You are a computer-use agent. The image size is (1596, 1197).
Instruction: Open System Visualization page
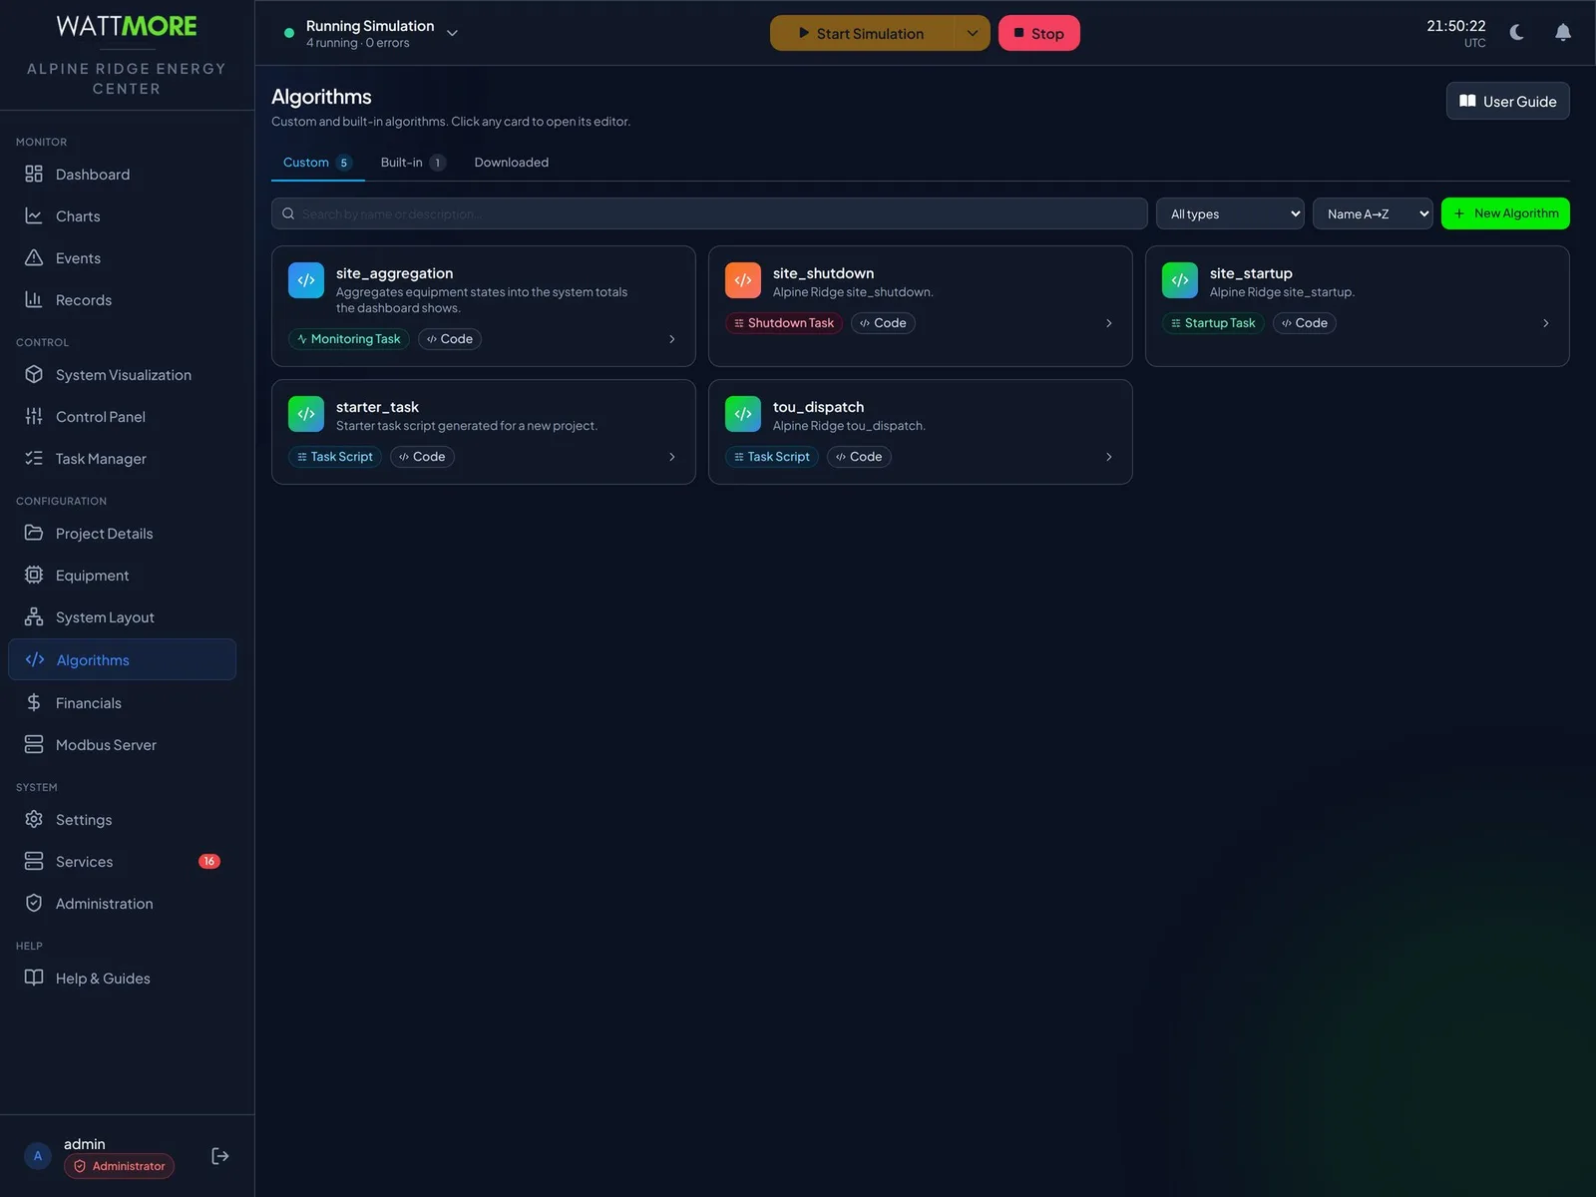tap(122, 375)
